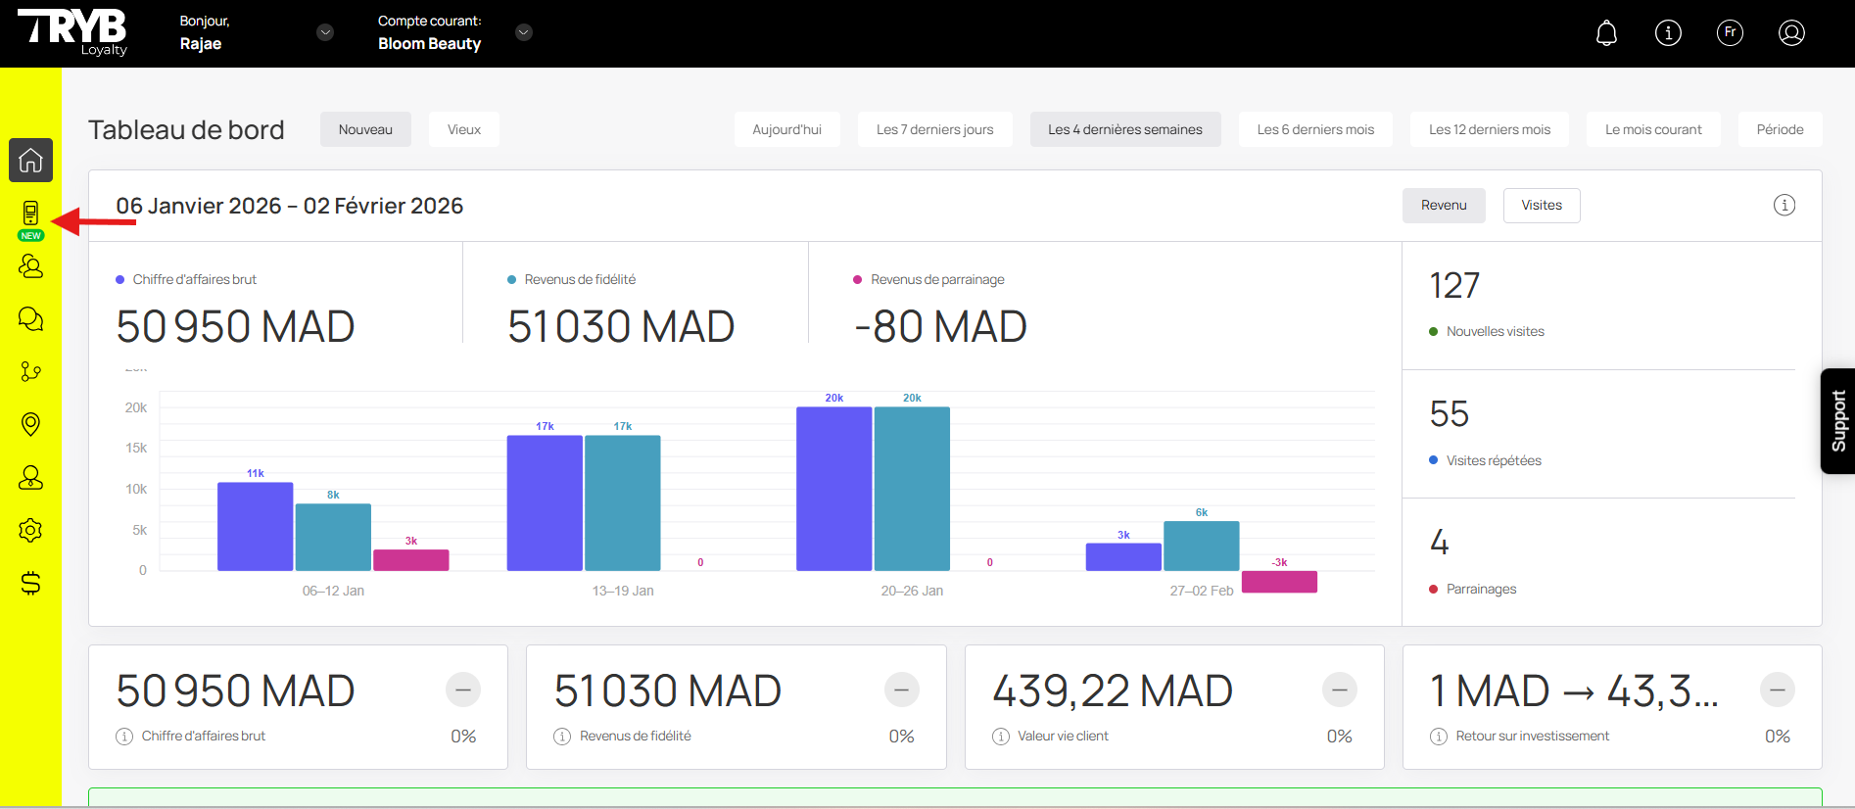Screen dimensions: 1855x809
Task: Open the chat bubbles icon in sidebar
Action: (x=30, y=318)
